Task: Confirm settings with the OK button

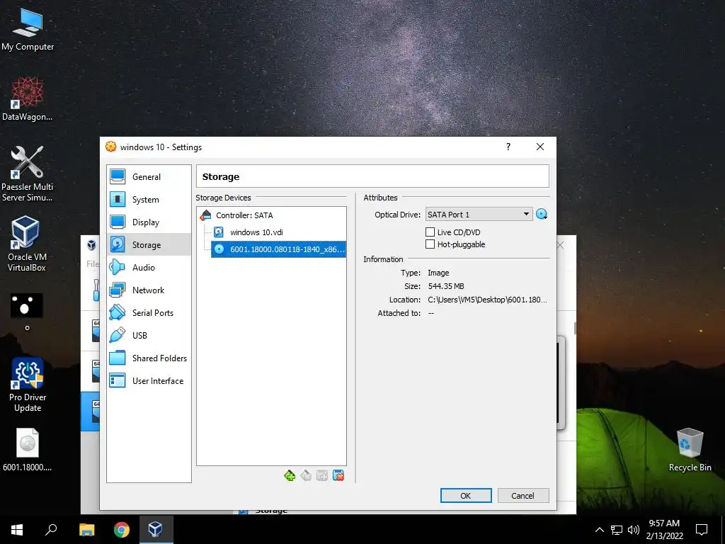Action: coord(466,495)
